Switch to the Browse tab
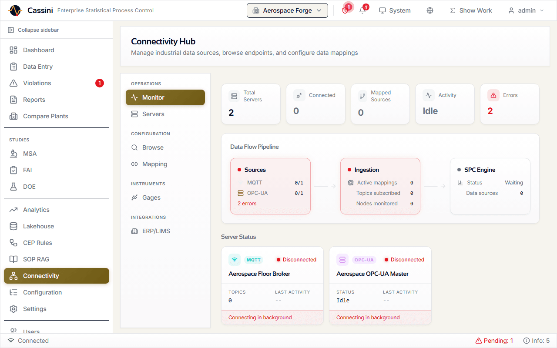 pyautogui.click(x=165, y=147)
